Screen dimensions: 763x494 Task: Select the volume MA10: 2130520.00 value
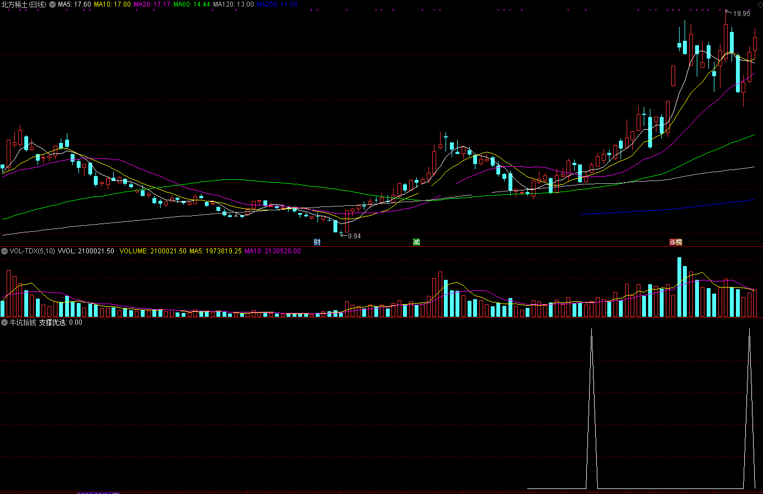click(x=272, y=251)
